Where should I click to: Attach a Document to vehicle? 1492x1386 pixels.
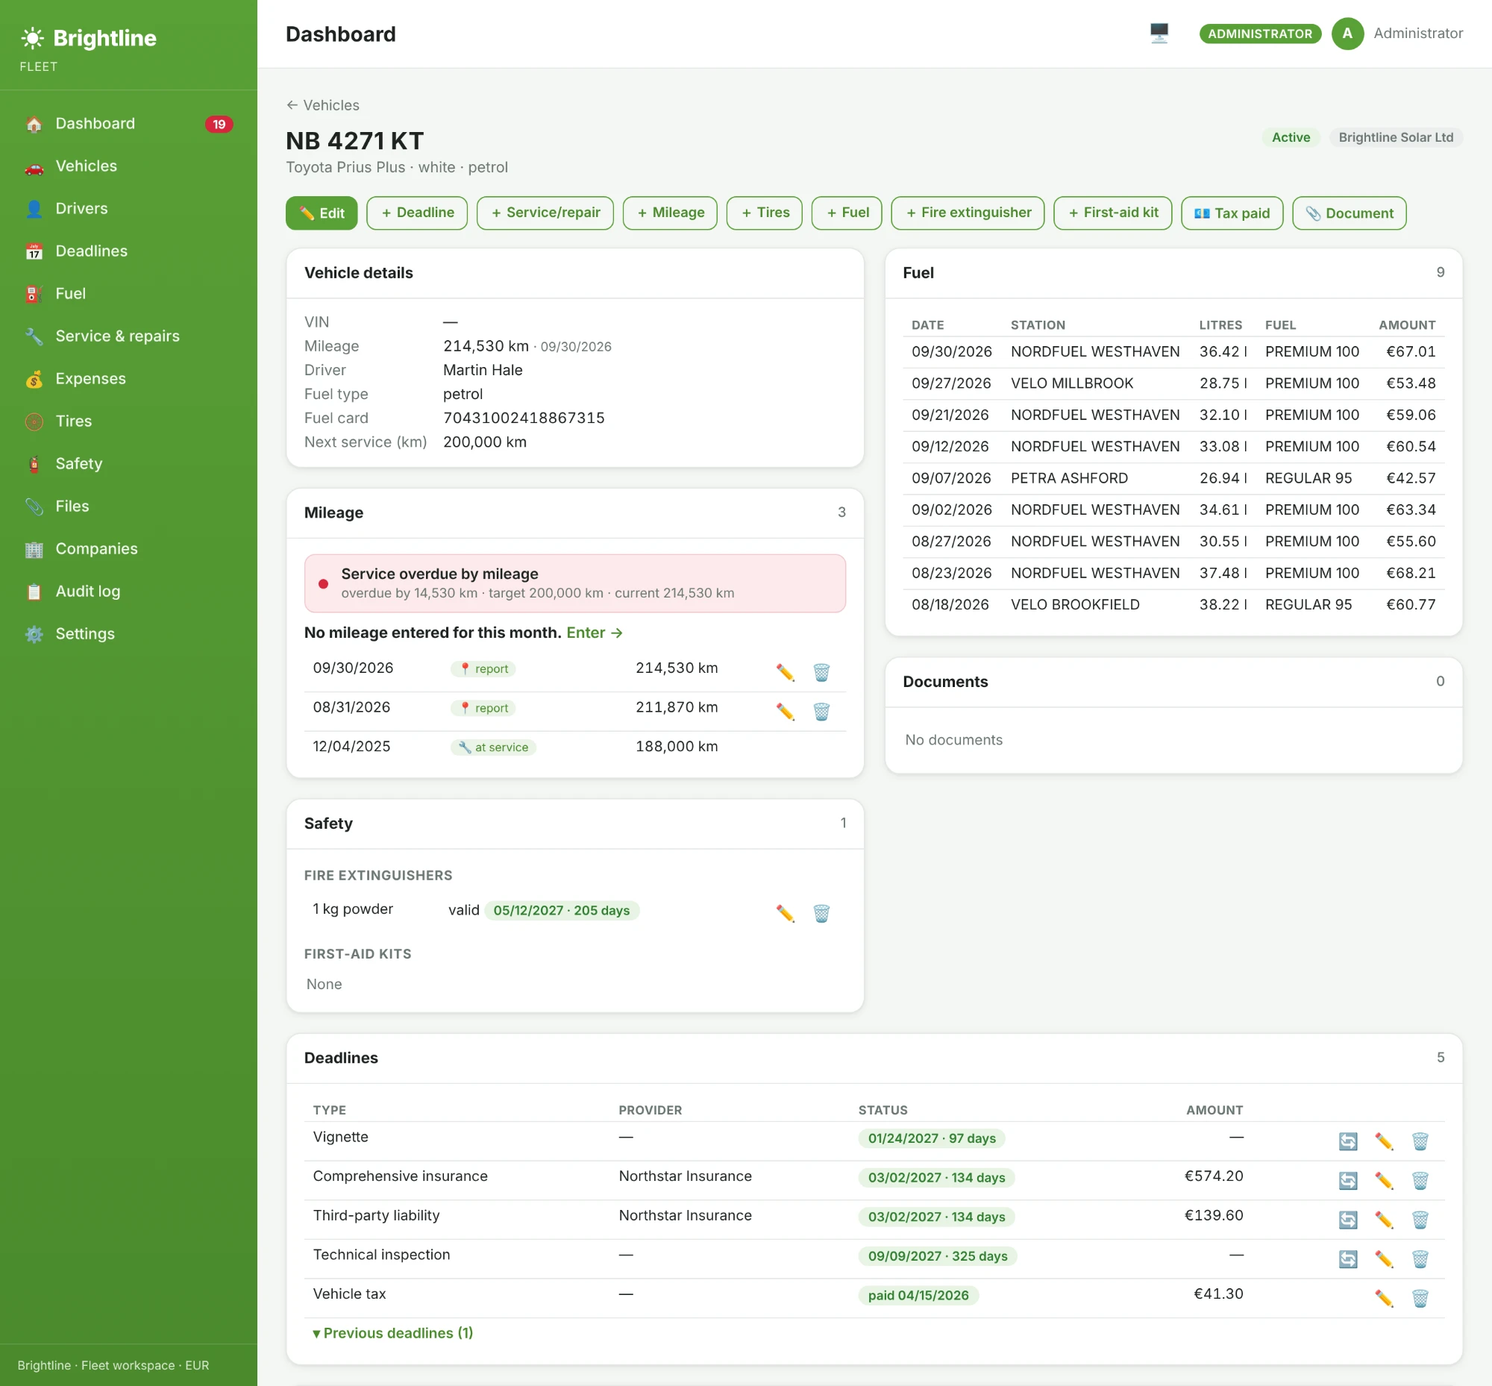1349,213
